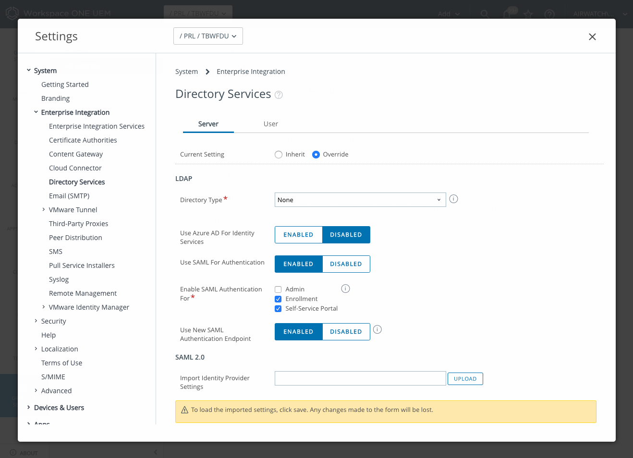Click the System breadcrumb link
Viewport: 633px width, 458px height.
[186, 72]
